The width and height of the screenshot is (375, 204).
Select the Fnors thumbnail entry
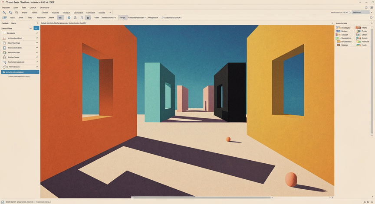[x=362, y=28]
